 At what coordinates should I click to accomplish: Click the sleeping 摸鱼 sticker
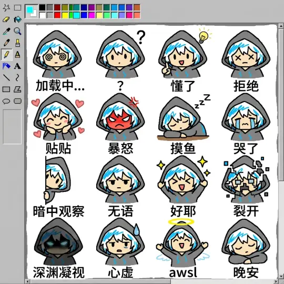point(183,118)
